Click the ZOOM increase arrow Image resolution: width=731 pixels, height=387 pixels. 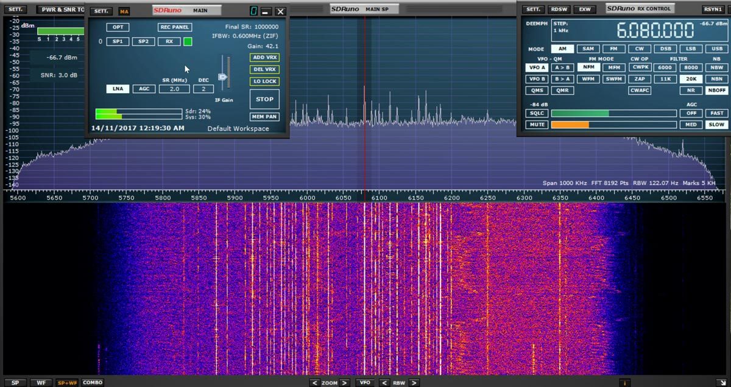345,383
